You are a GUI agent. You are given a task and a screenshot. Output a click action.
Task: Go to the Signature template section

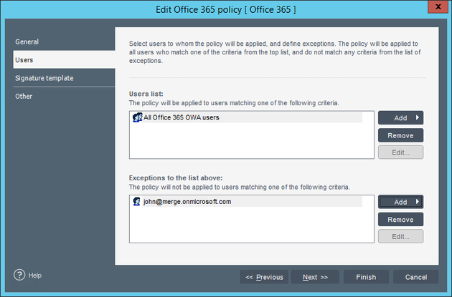(x=64, y=78)
